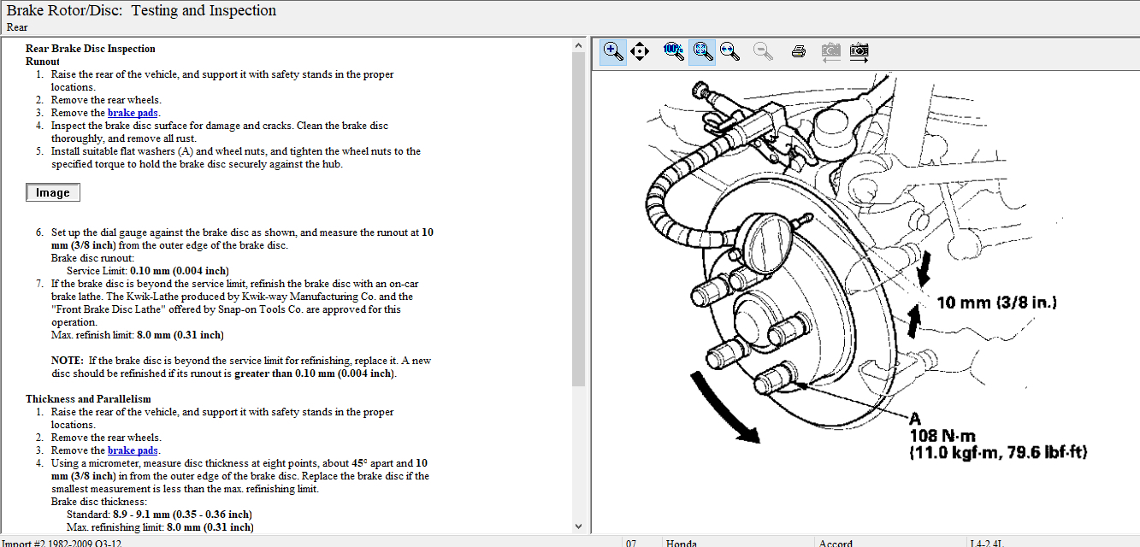Image resolution: width=1140 pixels, height=547 pixels.
Task: Click the '10 mm (3/8 in.)' diagram label
Action: point(997,303)
